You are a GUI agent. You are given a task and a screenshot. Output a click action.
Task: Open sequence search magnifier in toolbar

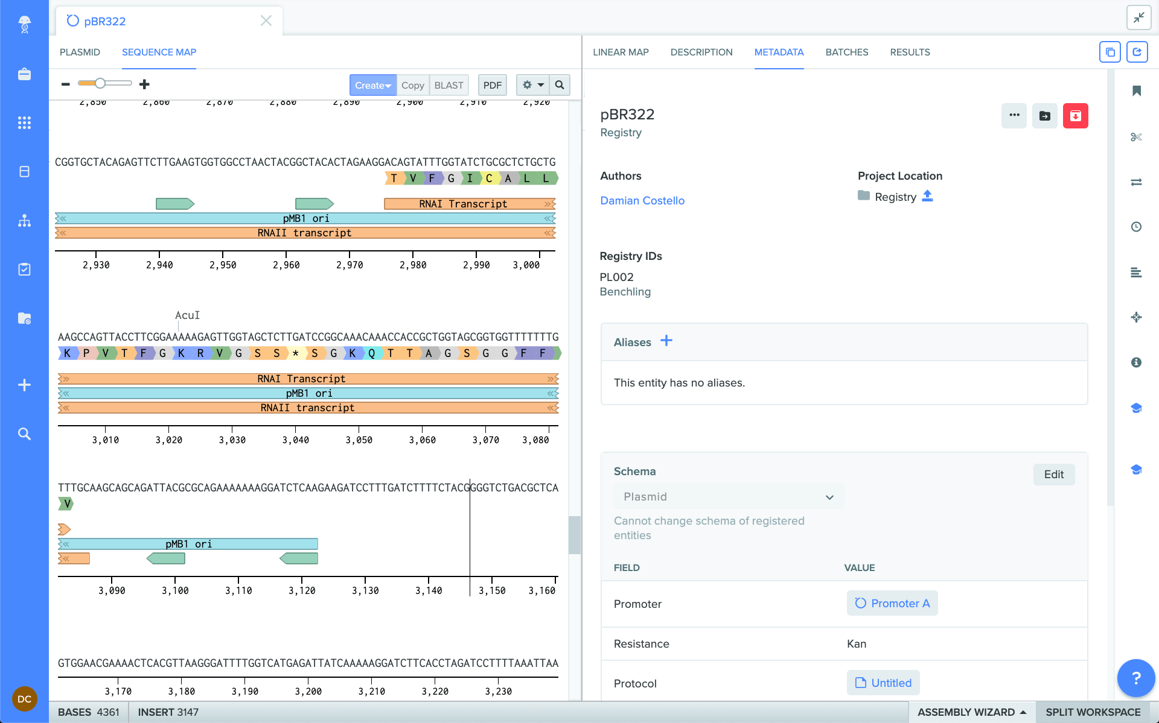point(560,85)
